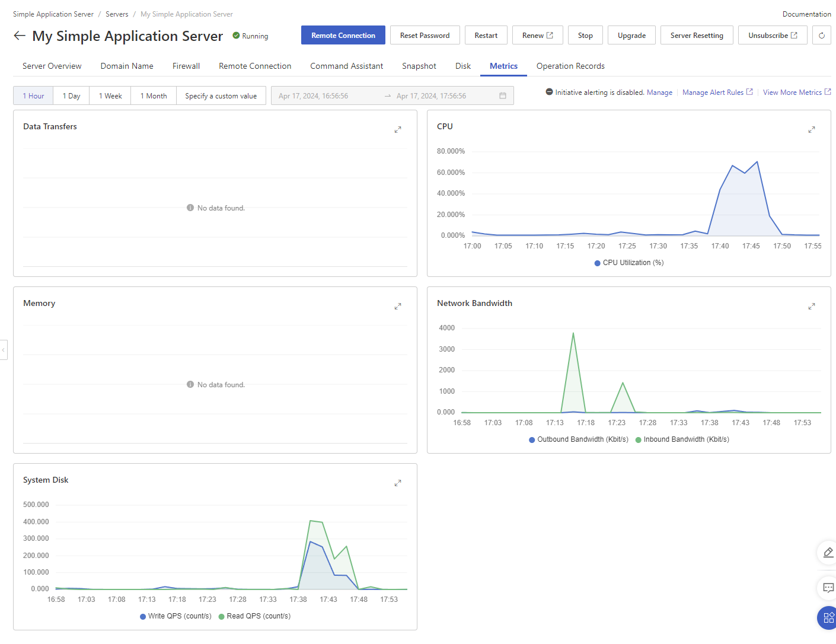Image resolution: width=836 pixels, height=644 pixels.
Task: Expand the Data Transfers chart fullscreen
Action: [x=398, y=129]
